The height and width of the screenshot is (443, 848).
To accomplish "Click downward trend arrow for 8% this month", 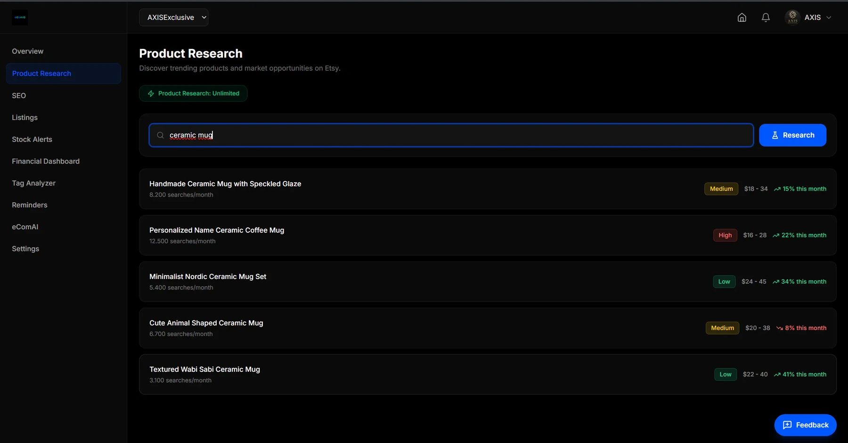I will coord(779,328).
